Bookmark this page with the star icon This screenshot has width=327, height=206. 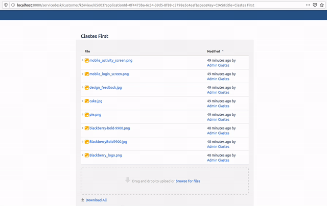(x=322, y=5)
